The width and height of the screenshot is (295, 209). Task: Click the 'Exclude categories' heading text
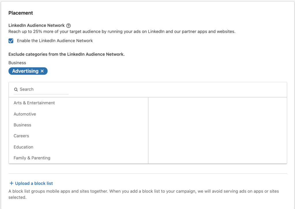(67, 54)
